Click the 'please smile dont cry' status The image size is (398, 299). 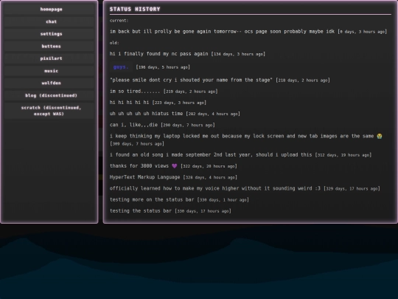coord(191,80)
